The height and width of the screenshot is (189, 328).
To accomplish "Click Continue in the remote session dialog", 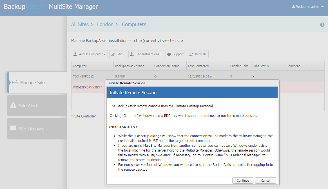I will [243, 181].
